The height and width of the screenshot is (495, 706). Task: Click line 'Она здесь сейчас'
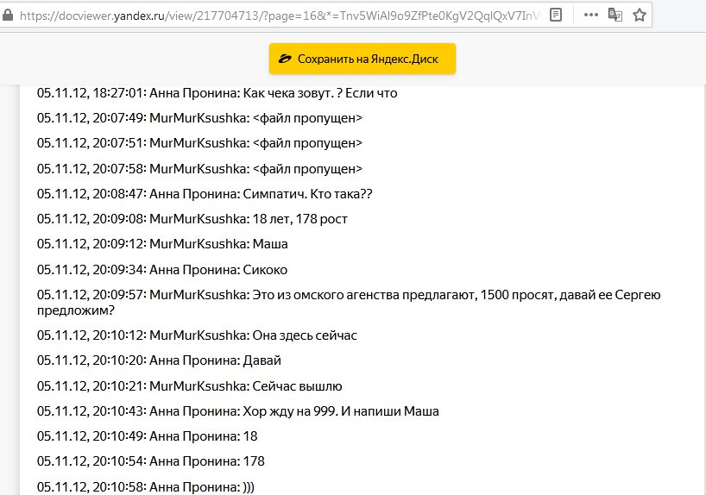[x=197, y=335]
